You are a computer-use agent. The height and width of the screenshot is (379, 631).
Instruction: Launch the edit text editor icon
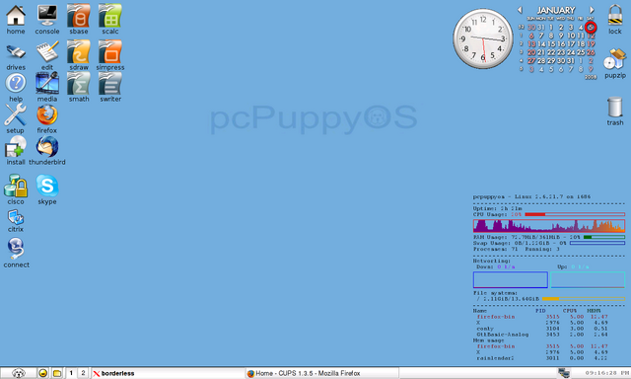(47, 52)
